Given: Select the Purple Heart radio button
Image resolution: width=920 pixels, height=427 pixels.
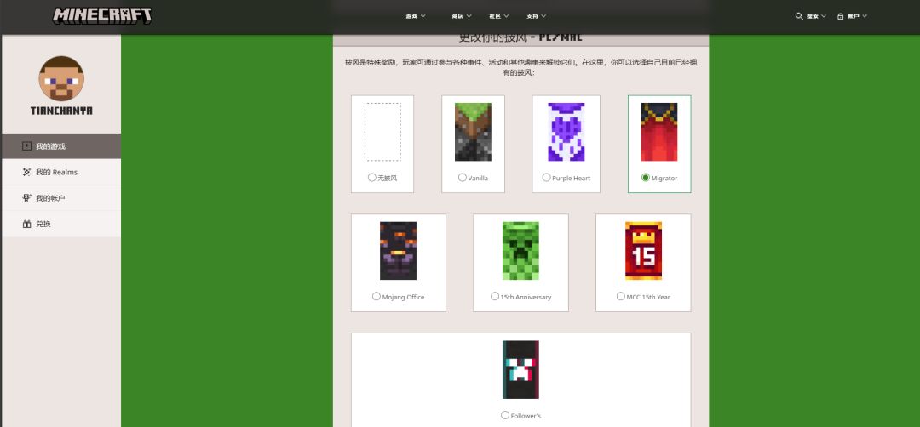Looking at the screenshot, I should pyautogui.click(x=547, y=178).
